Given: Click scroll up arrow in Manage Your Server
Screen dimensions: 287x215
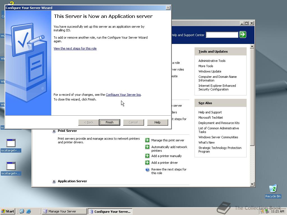Looking at the screenshot, I should click(x=252, y=46).
